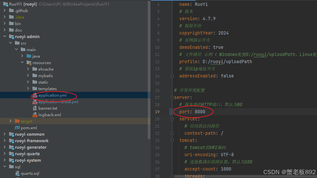The height and width of the screenshot is (178, 317).
Task: Expand the ruoyi-generator module chevron
Action: pyautogui.click(x=5, y=147)
